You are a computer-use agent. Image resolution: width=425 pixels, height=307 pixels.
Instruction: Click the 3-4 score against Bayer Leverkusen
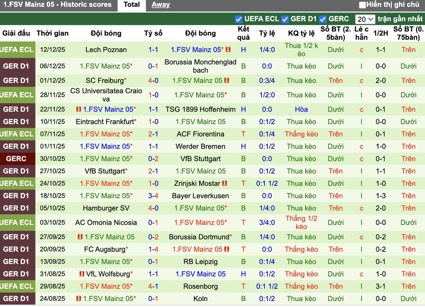coord(153,196)
